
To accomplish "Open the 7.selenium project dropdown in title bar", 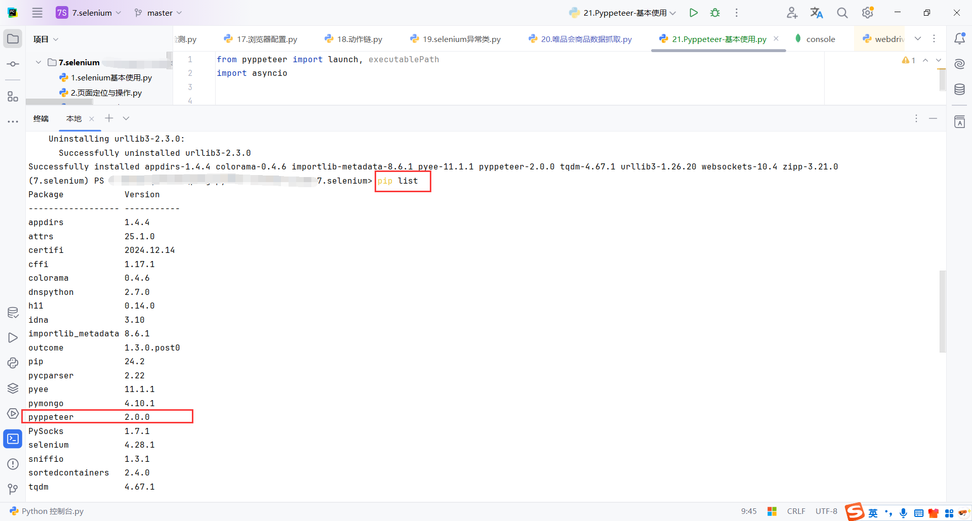I will (x=89, y=13).
